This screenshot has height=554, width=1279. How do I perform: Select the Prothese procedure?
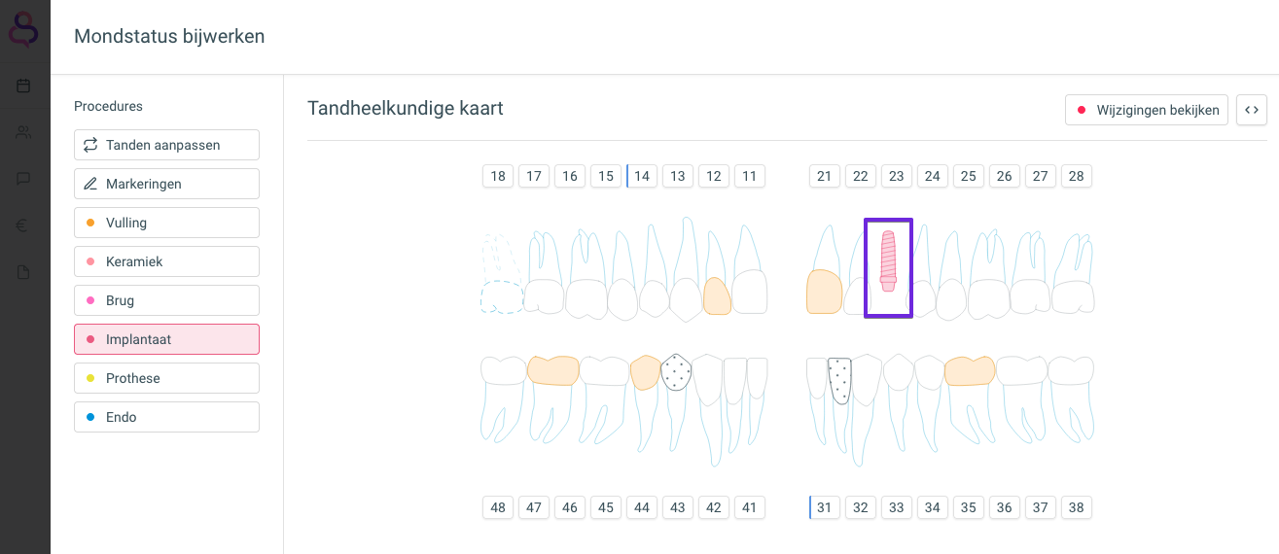tap(166, 378)
